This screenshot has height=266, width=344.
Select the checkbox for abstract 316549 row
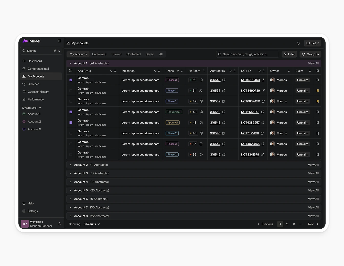tap(71, 155)
